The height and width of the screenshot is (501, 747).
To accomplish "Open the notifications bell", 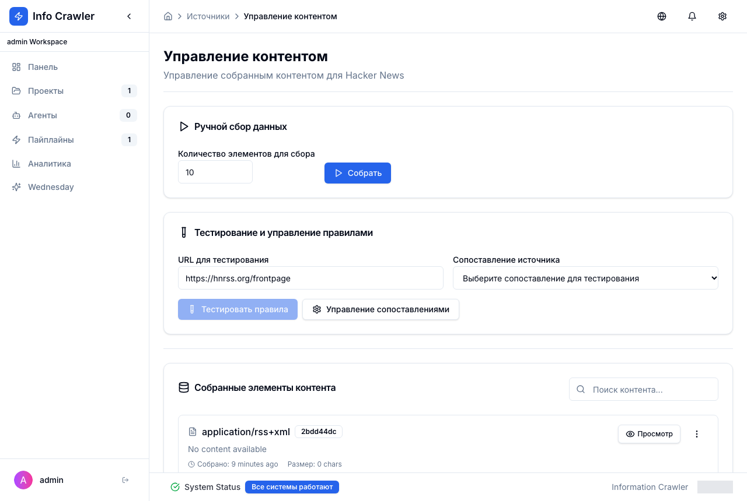I will pos(692,16).
